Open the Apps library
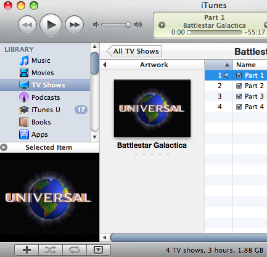Viewport: 267px width, 257px height. coord(39,134)
